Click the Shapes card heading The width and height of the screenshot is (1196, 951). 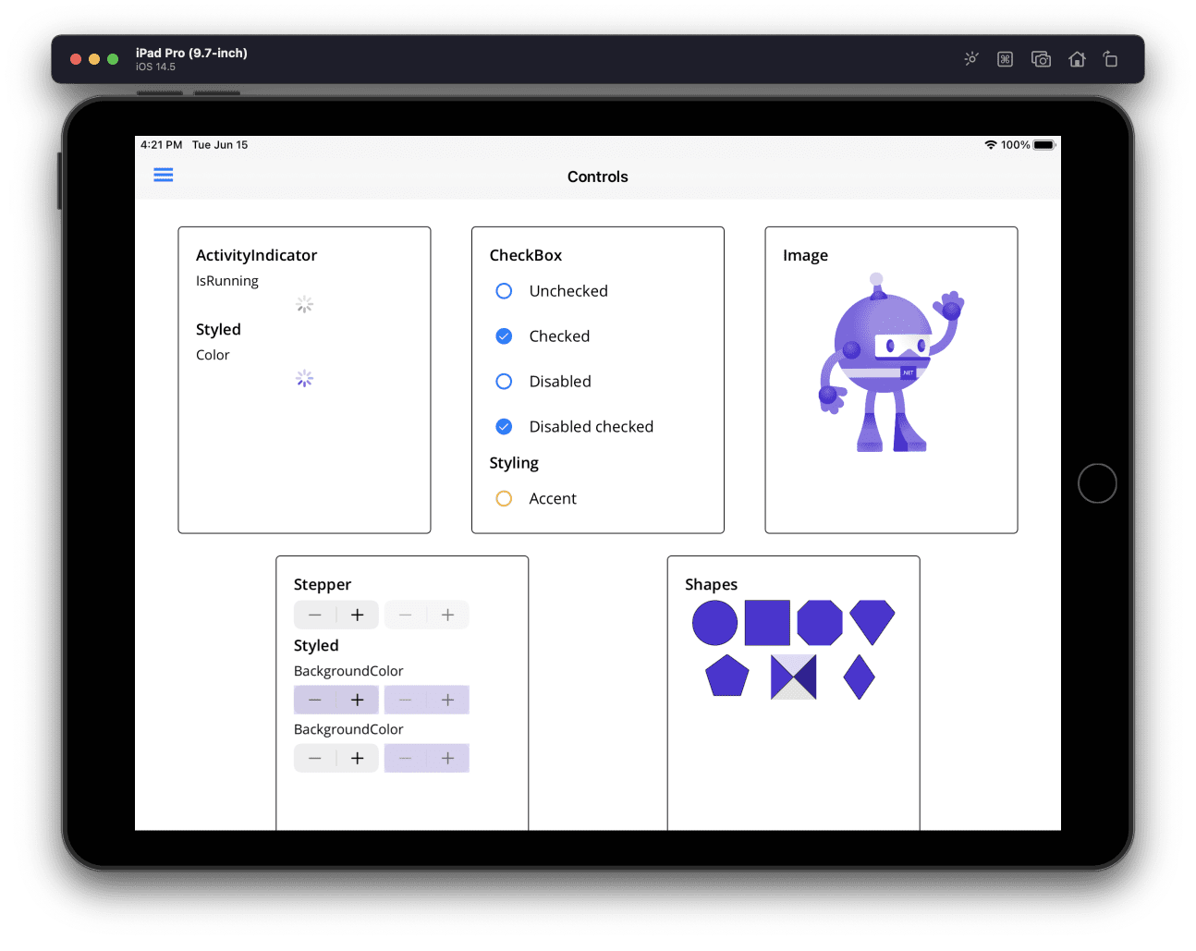pyautogui.click(x=712, y=585)
